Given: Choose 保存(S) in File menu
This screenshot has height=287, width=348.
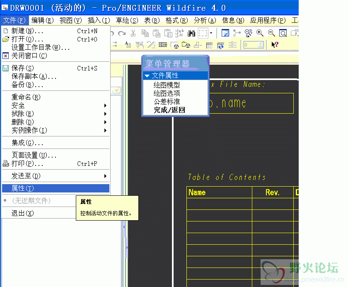Looking at the screenshot, I should coord(56,68).
